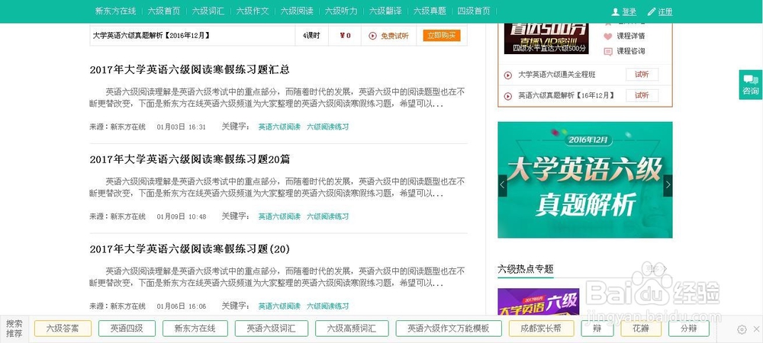Click 课程咨询 link in sidebar
Screen dimensions: 763x343
[631, 51]
